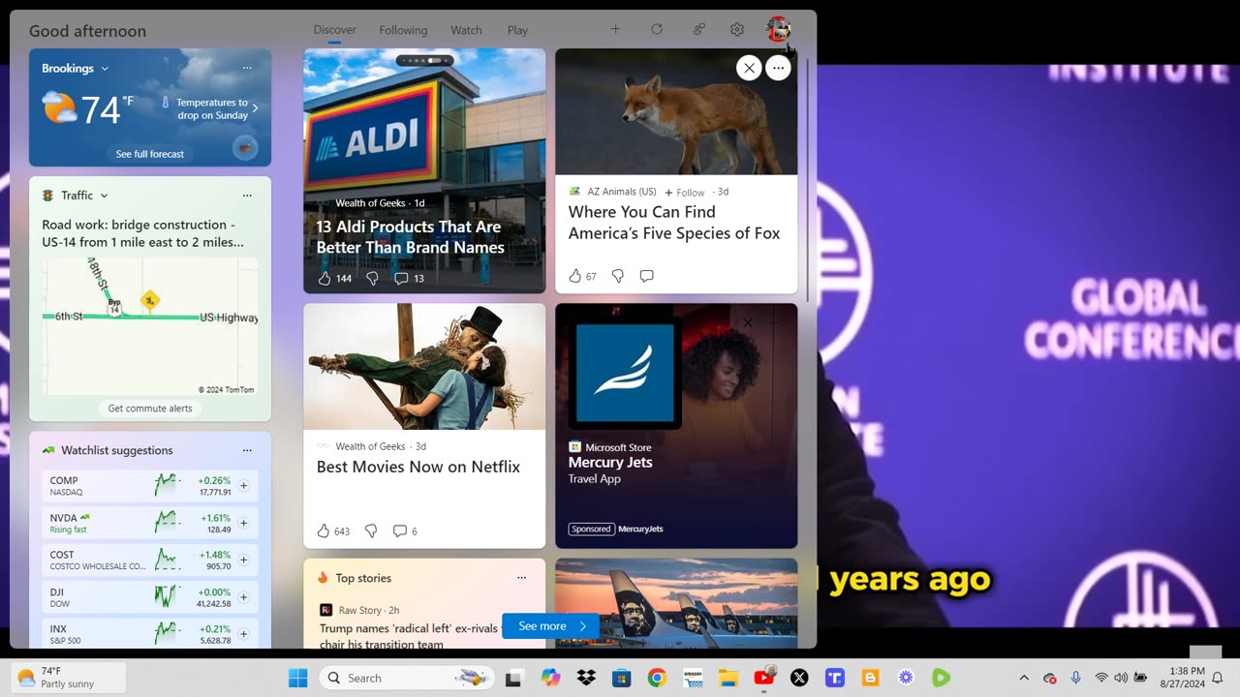Open File Explorer from the taskbar
Screen dimensions: 1240x697
click(x=728, y=678)
